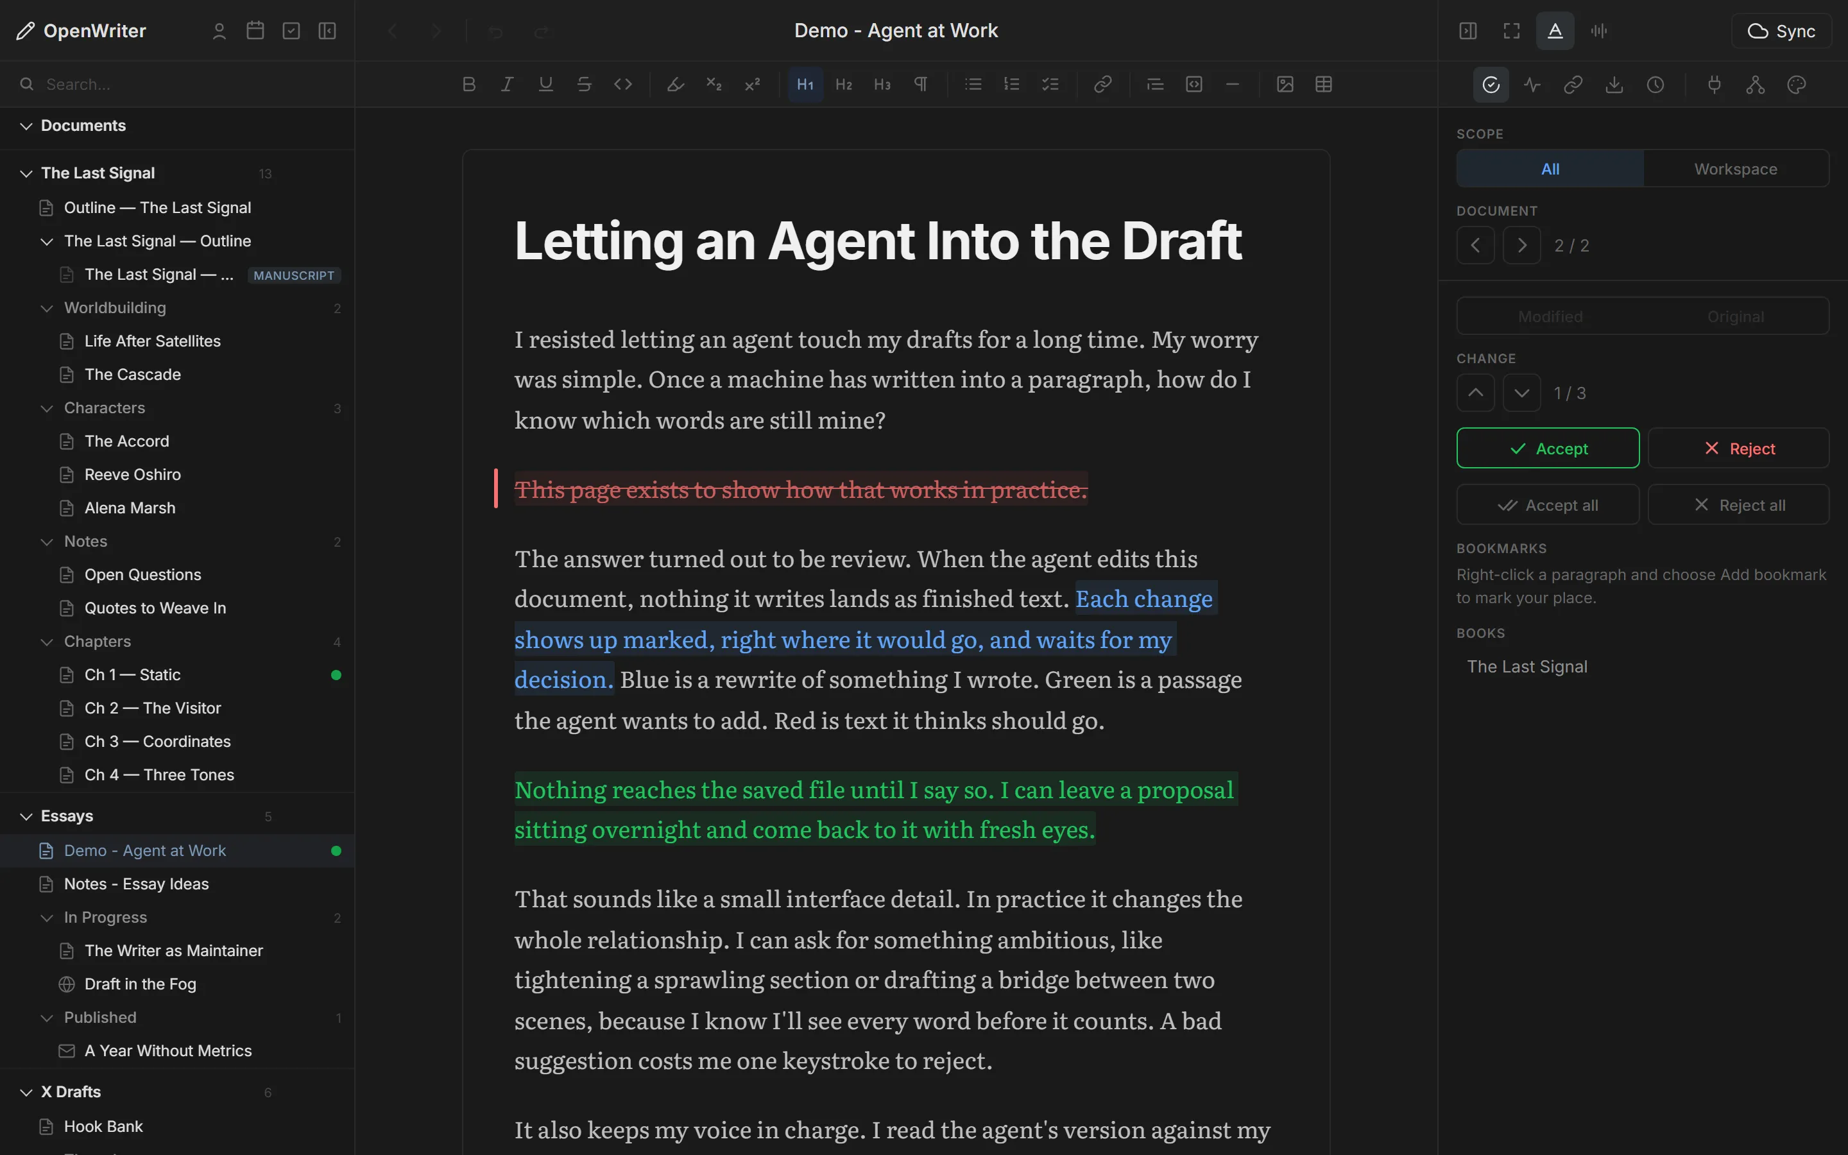Screen dimensions: 1848x1155
Task: Click the Search input field
Action: click(x=177, y=84)
